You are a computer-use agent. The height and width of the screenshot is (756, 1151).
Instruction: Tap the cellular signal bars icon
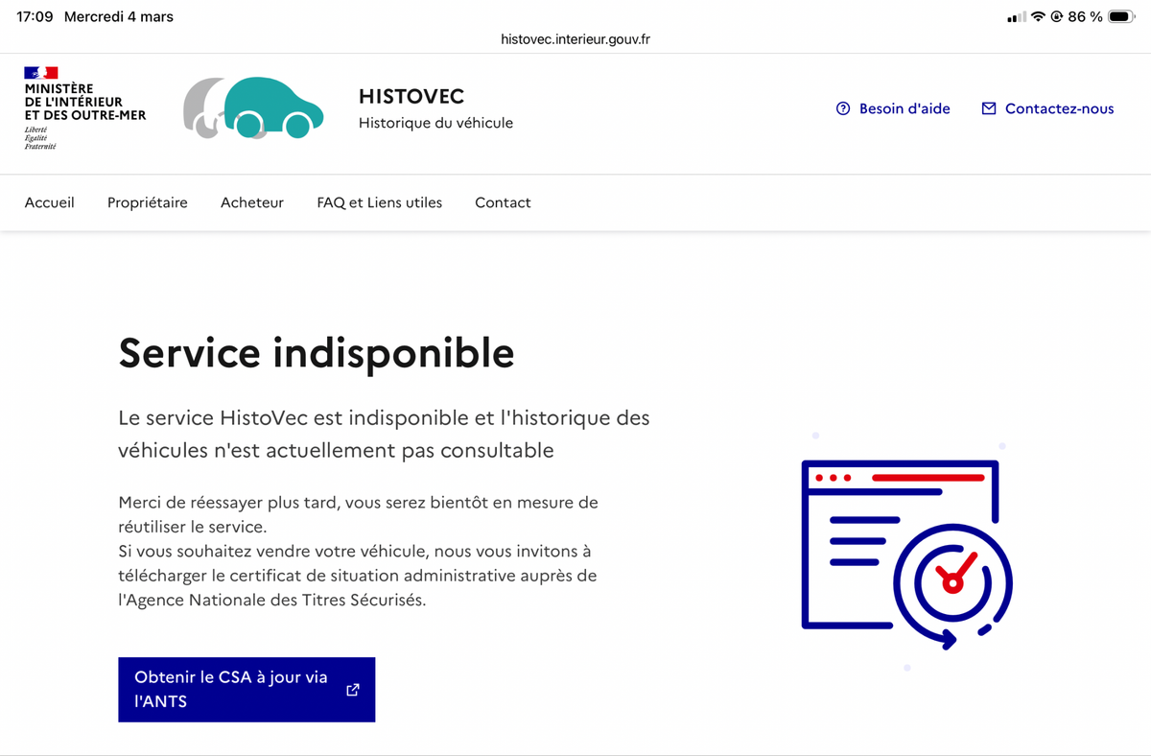point(1017,17)
